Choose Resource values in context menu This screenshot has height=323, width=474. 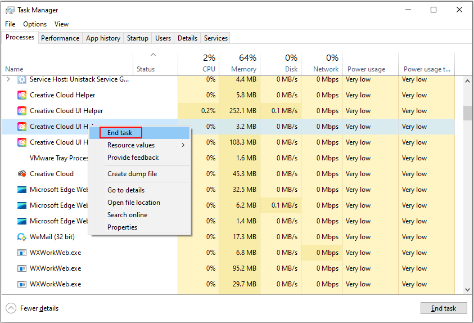click(139, 145)
